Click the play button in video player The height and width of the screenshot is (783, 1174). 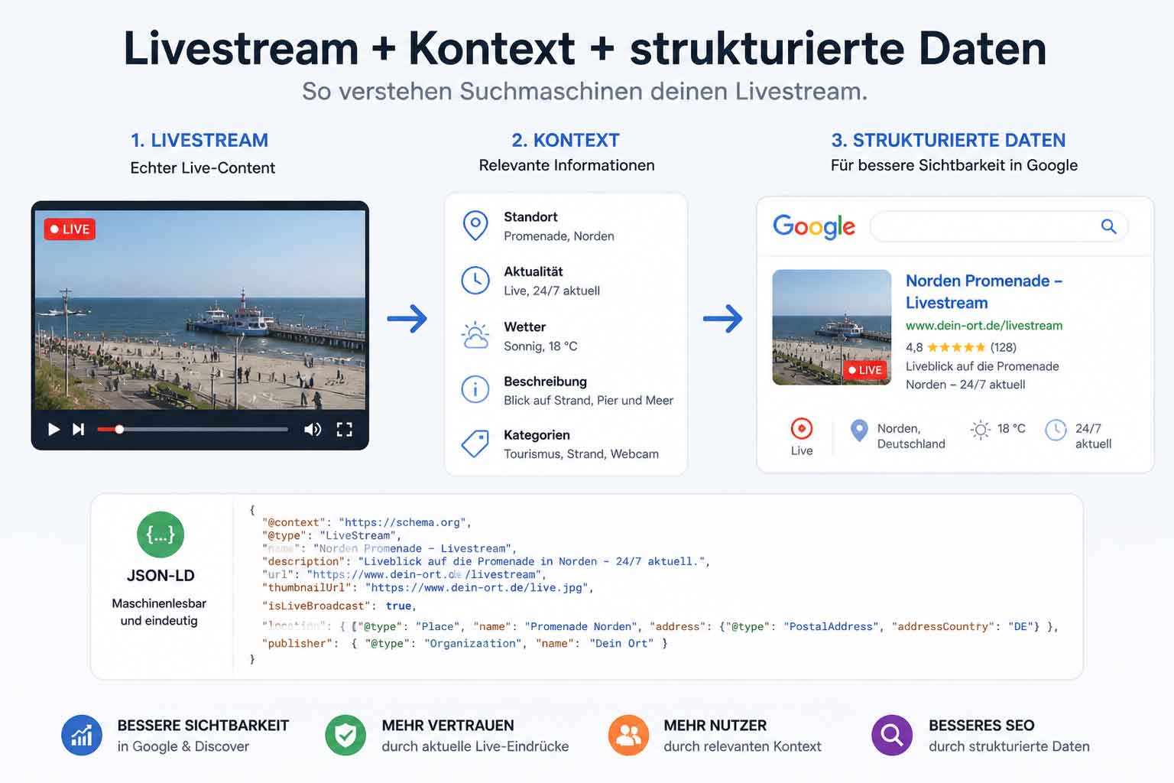[x=54, y=429]
